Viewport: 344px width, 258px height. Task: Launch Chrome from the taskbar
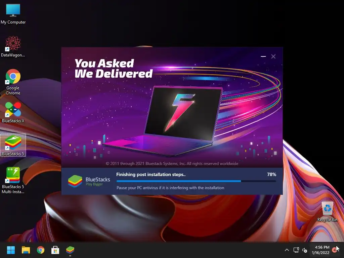[x=41, y=250]
